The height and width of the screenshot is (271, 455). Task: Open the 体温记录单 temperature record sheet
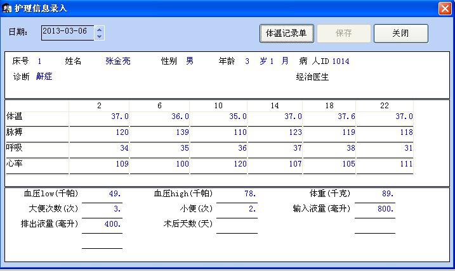[286, 34]
